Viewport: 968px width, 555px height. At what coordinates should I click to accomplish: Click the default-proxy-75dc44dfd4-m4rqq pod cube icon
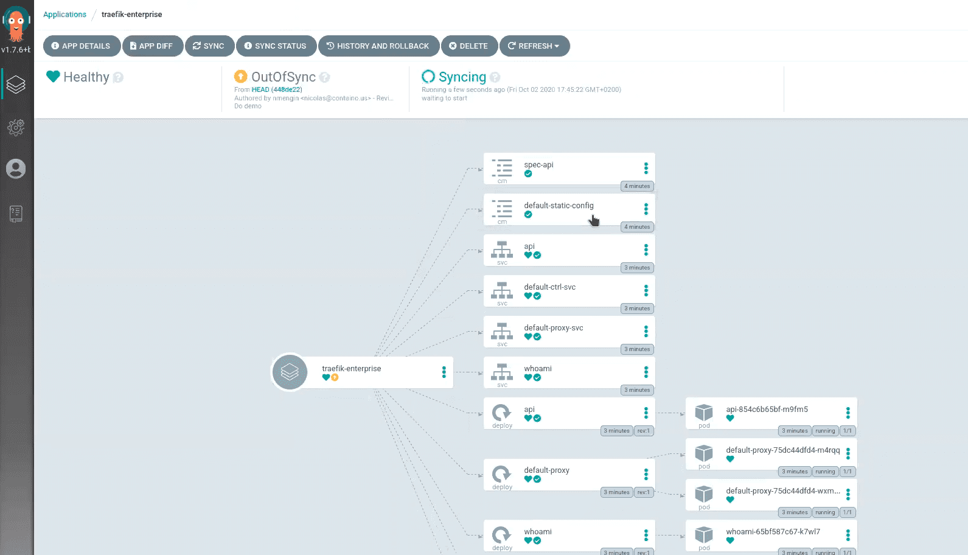click(x=704, y=453)
